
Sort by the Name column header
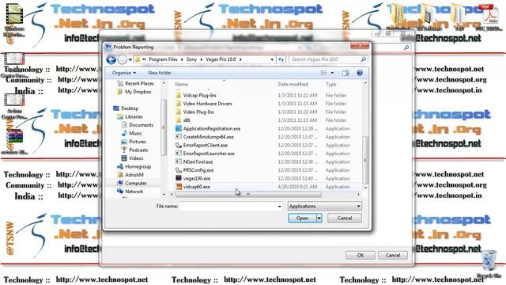(181, 85)
